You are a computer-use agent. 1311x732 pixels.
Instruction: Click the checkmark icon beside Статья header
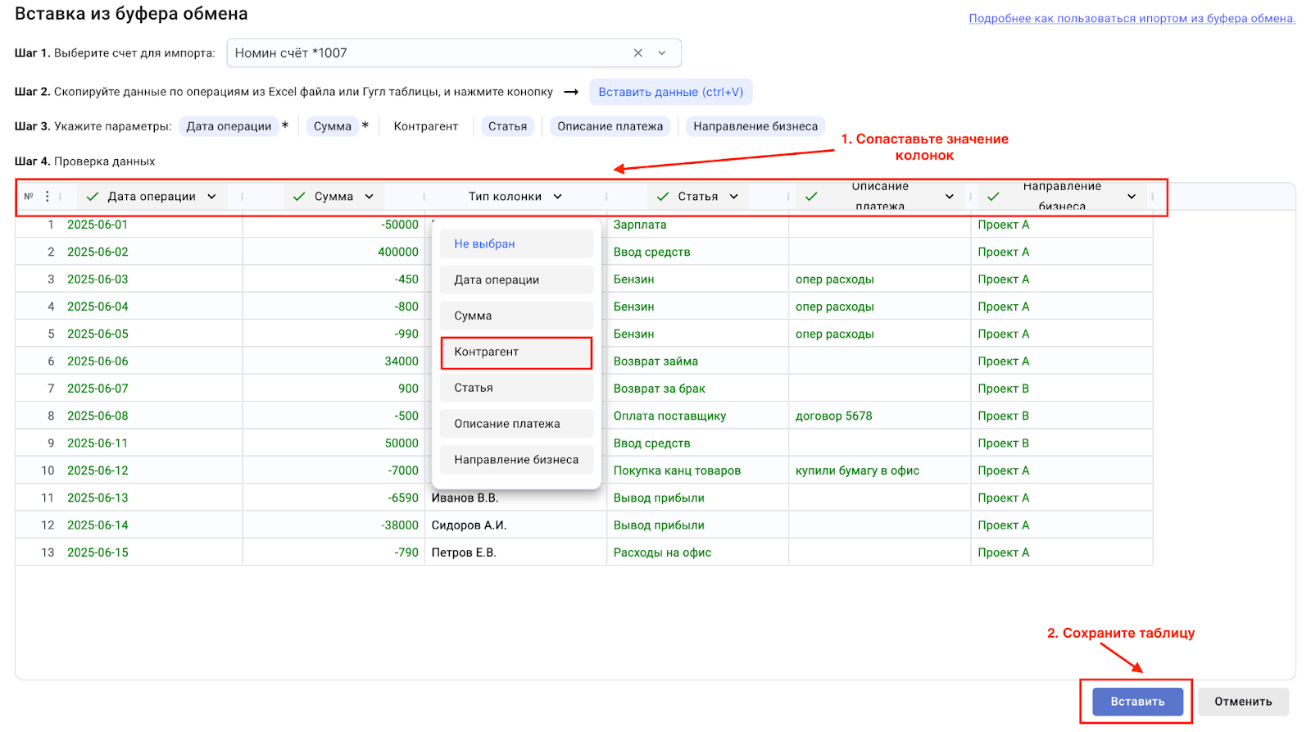pyautogui.click(x=663, y=197)
